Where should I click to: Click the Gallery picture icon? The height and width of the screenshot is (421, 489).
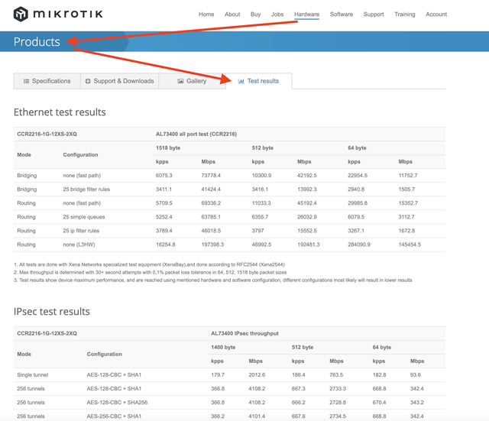tap(180, 81)
